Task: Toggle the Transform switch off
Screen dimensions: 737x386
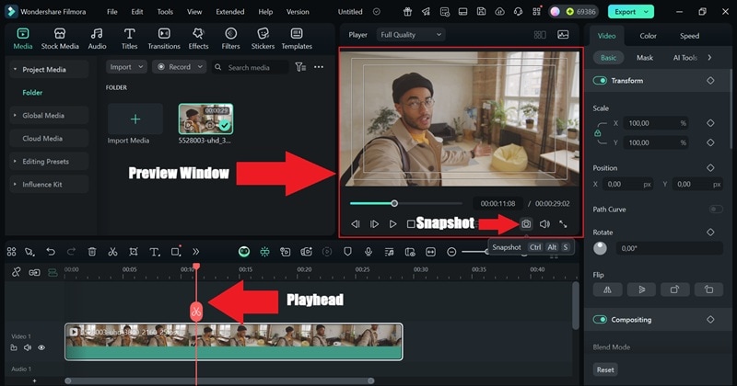Action: tap(600, 81)
